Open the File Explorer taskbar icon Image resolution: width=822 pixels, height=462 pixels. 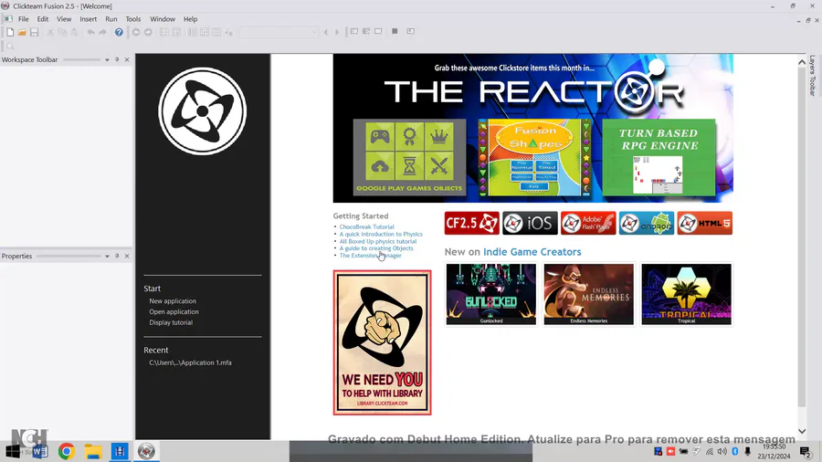[93, 451]
